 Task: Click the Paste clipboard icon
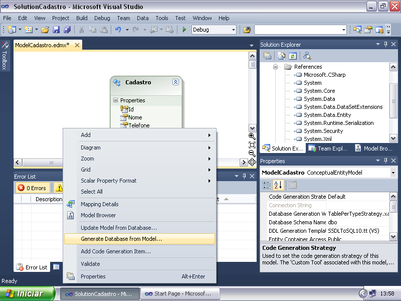(103, 30)
